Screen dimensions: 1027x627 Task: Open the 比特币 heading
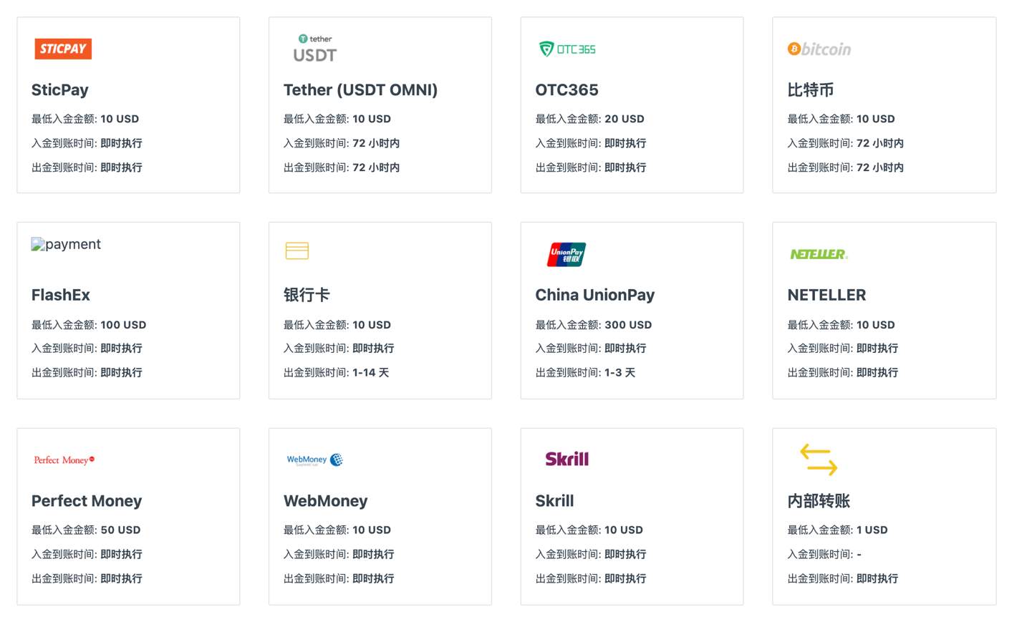point(810,90)
